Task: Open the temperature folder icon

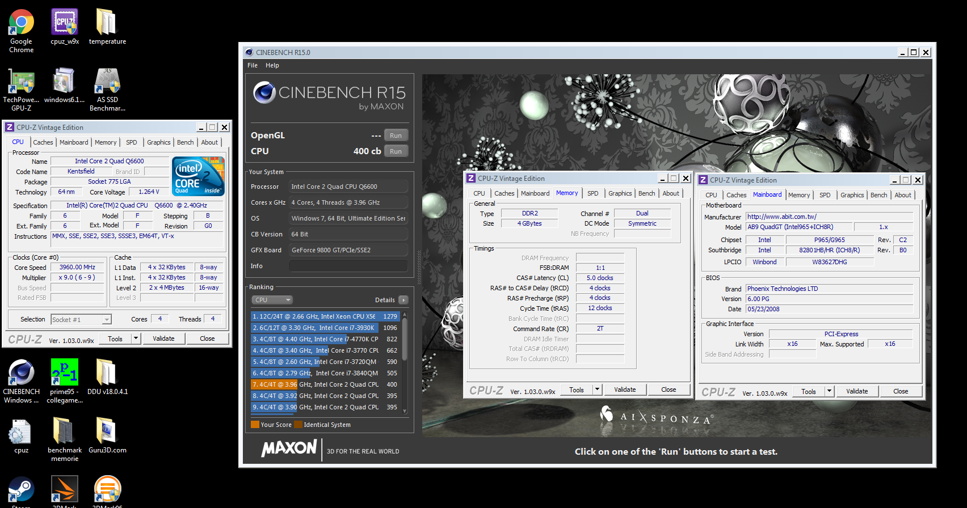Action: 107,27
